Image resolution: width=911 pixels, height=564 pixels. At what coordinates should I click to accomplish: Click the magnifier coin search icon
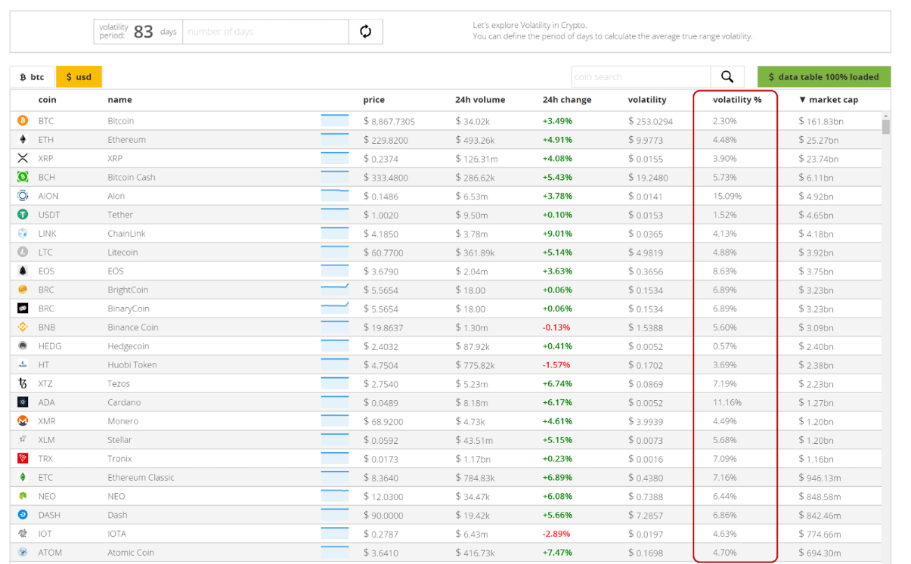click(x=727, y=76)
